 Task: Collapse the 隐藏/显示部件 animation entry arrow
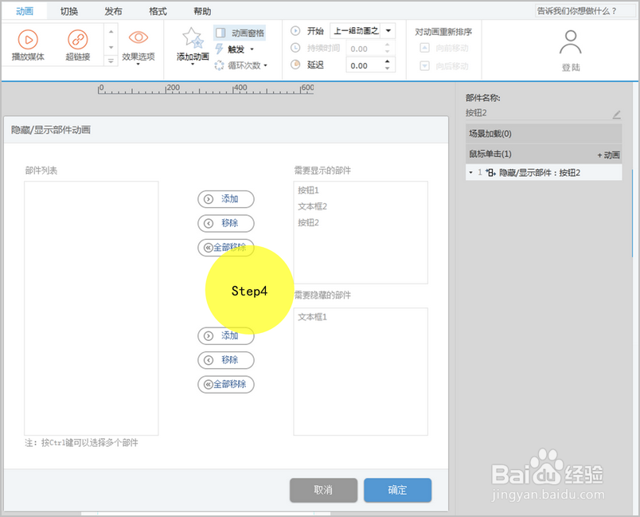point(470,173)
